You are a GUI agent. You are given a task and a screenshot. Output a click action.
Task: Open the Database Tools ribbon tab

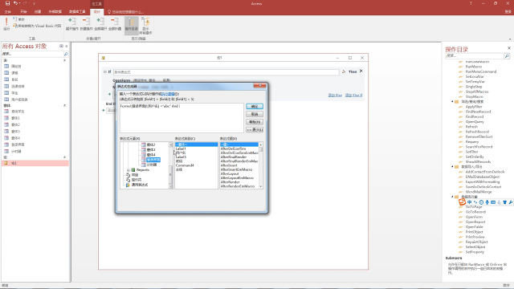77,12
